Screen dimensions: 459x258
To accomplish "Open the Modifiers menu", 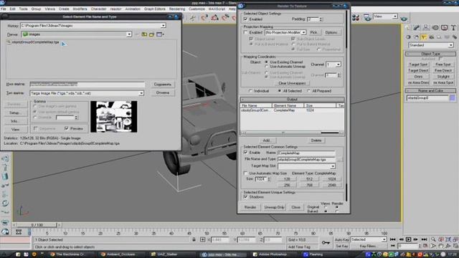I will tap(80, 9).
